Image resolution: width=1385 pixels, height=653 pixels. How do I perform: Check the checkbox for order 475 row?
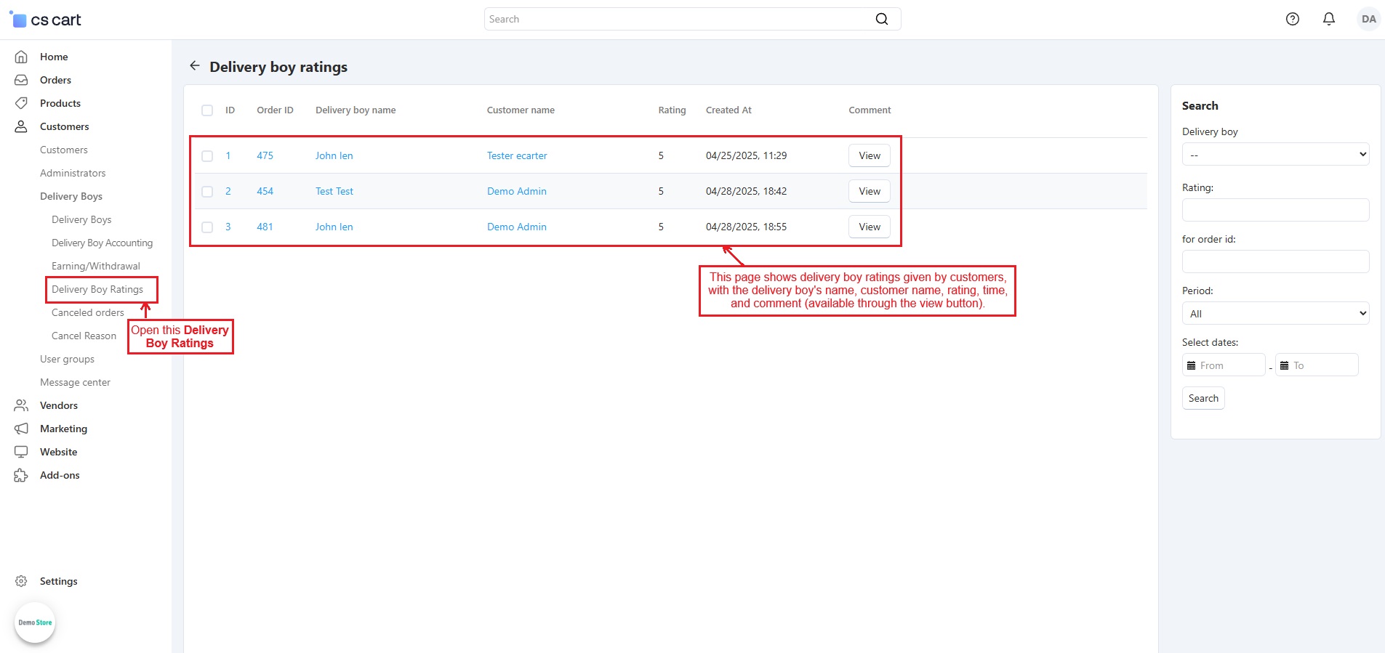tap(207, 156)
